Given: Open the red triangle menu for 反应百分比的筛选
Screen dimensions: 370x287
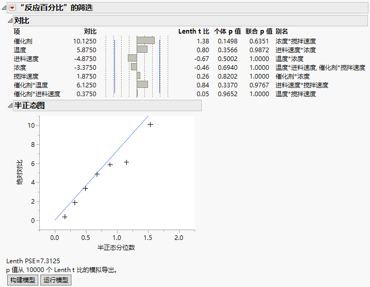Looking at the screenshot, I should 12,8.
